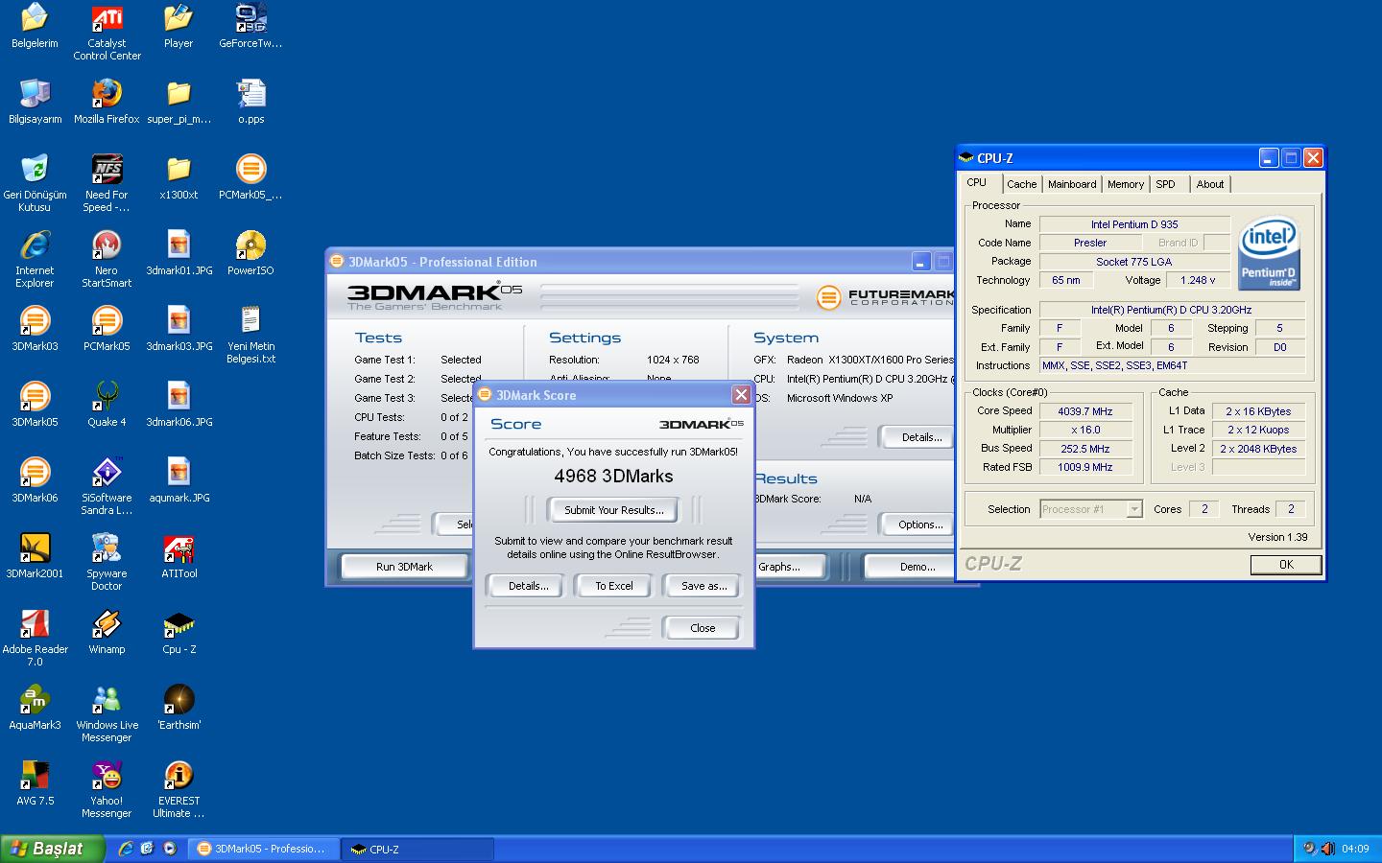The image size is (1382, 863).
Task: Click the 04:09 system clock
Action: click(x=1355, y=849)
